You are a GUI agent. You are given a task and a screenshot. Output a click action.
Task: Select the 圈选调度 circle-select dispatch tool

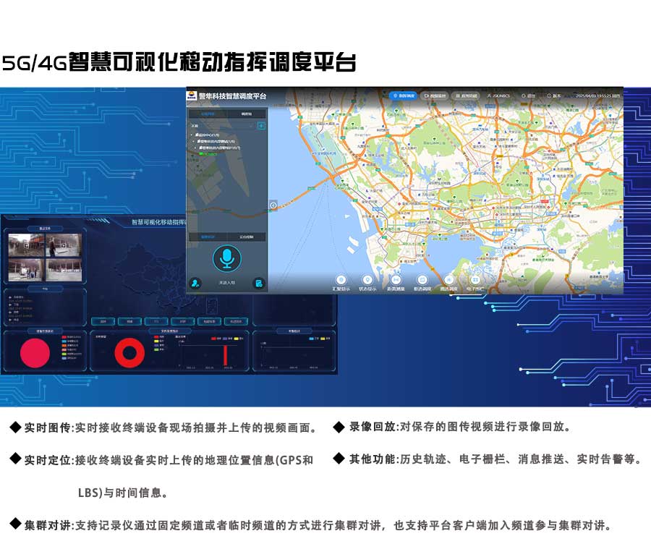[448, 280]
